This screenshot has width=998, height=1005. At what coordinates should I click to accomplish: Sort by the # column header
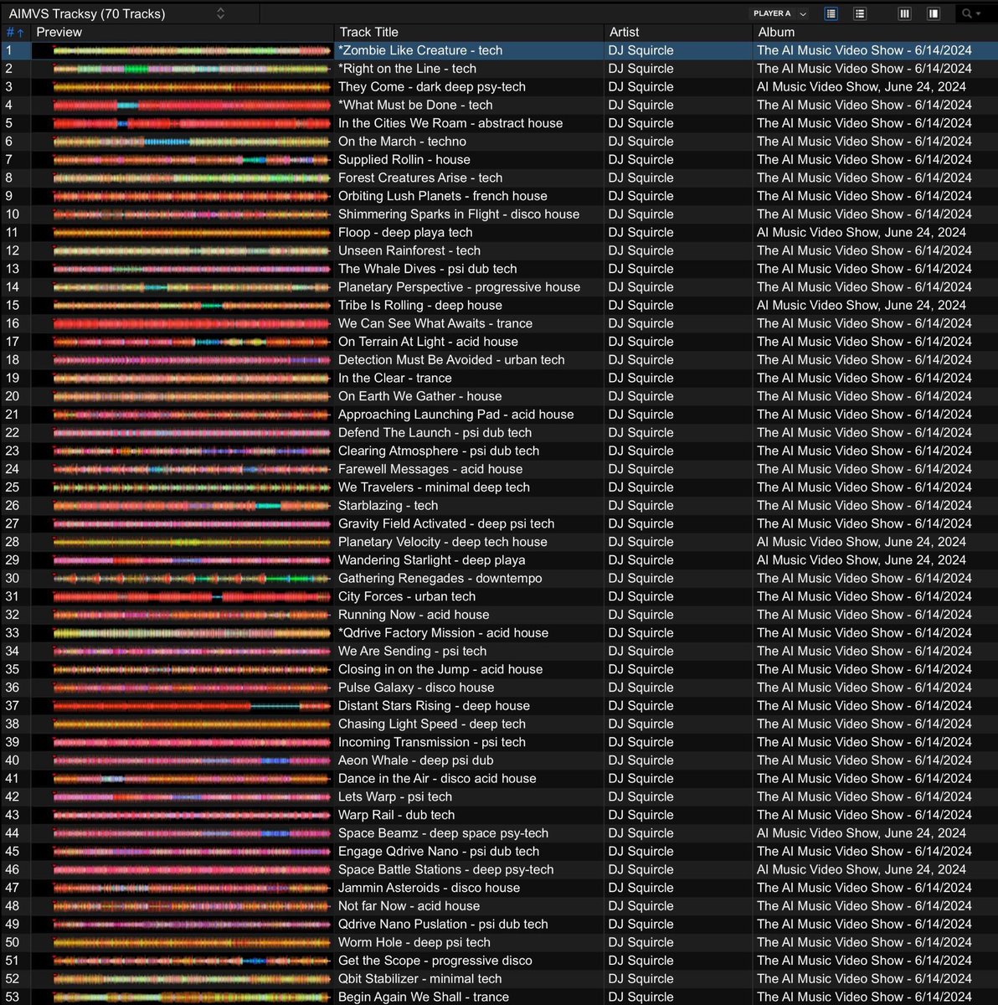(15, 32)
